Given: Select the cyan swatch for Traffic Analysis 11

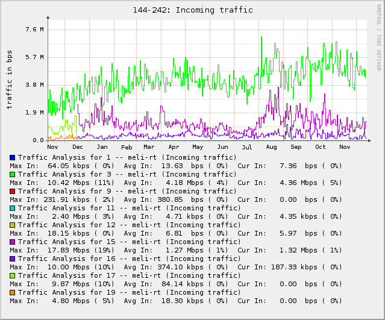Looking at the screenshot, I should (13, 208).
